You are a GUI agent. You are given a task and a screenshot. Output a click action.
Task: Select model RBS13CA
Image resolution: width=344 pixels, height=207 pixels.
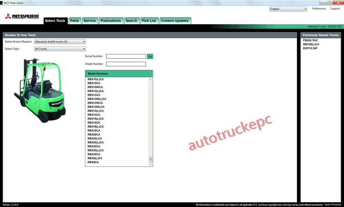point(94,95)
